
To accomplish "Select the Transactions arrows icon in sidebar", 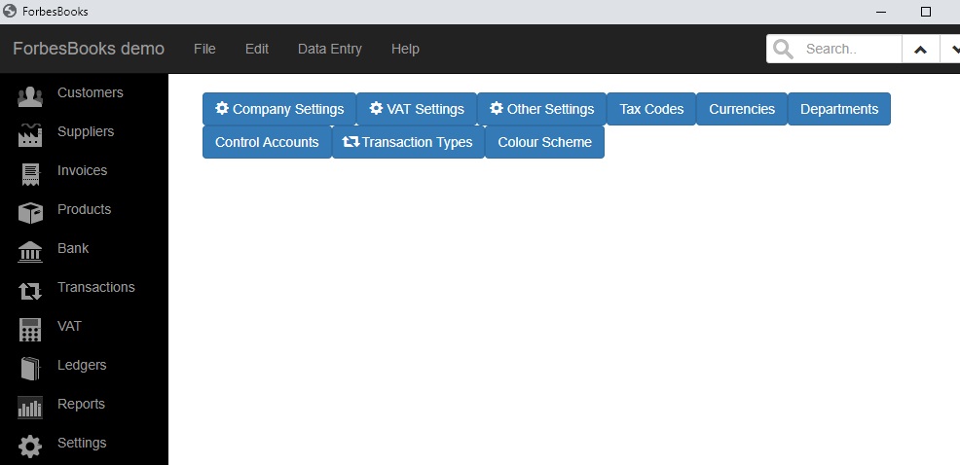I will 30,291.
